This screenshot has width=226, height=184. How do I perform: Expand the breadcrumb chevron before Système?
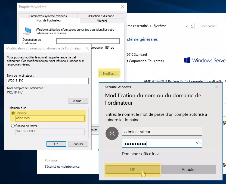pyautogui.click(x=151, y=26)
